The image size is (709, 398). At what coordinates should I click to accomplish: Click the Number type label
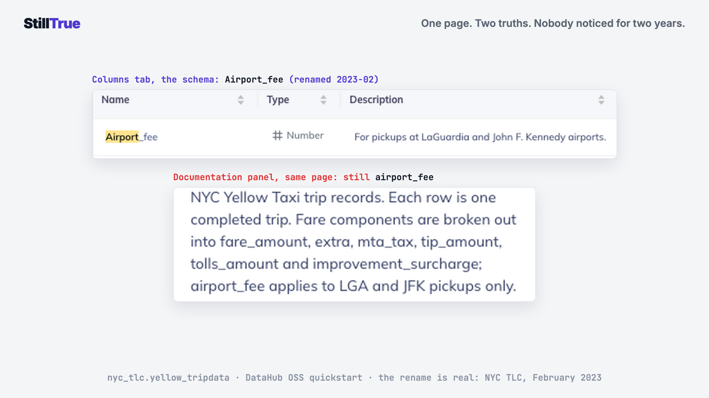click(x=305, y=136)
